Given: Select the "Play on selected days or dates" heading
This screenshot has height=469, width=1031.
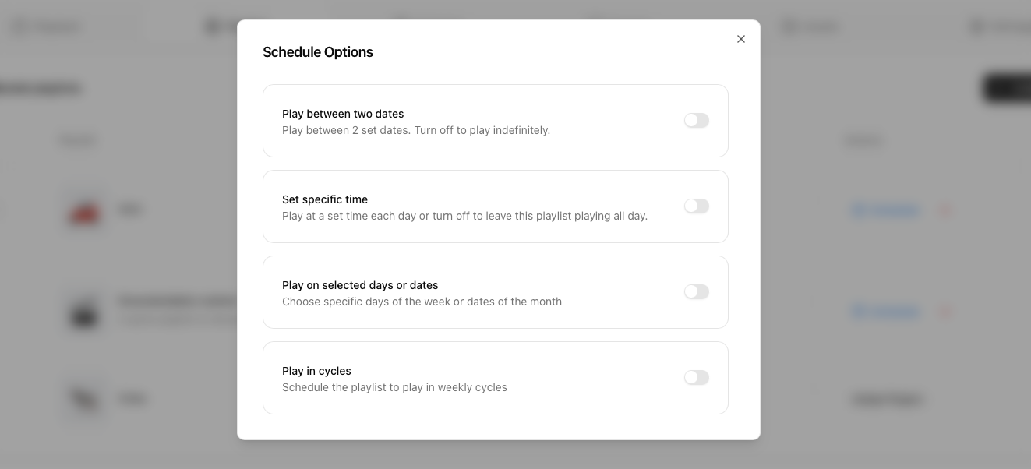Looking at the screenshot, I should 360,285.
